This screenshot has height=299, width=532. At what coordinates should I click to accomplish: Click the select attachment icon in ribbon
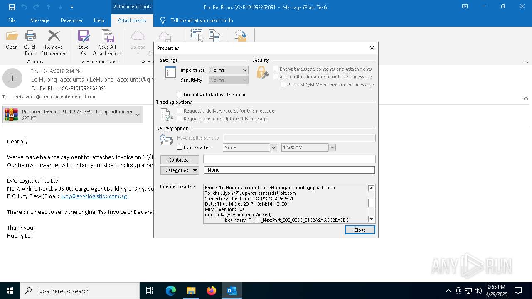[x=197, y=35]
